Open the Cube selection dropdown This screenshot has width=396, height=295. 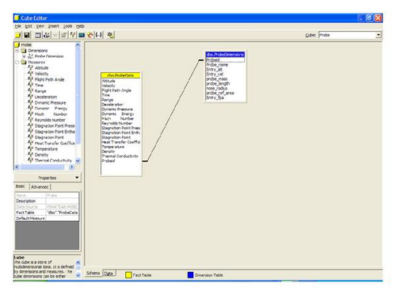pyautogui.click(x=379, y=35)
